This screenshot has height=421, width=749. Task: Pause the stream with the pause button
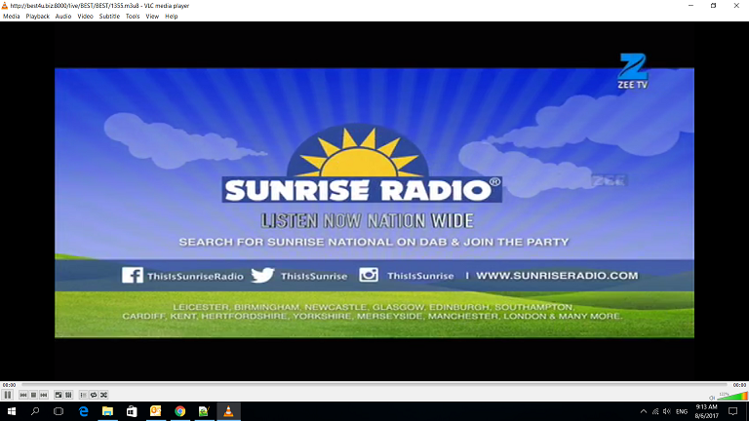[8, 395]
